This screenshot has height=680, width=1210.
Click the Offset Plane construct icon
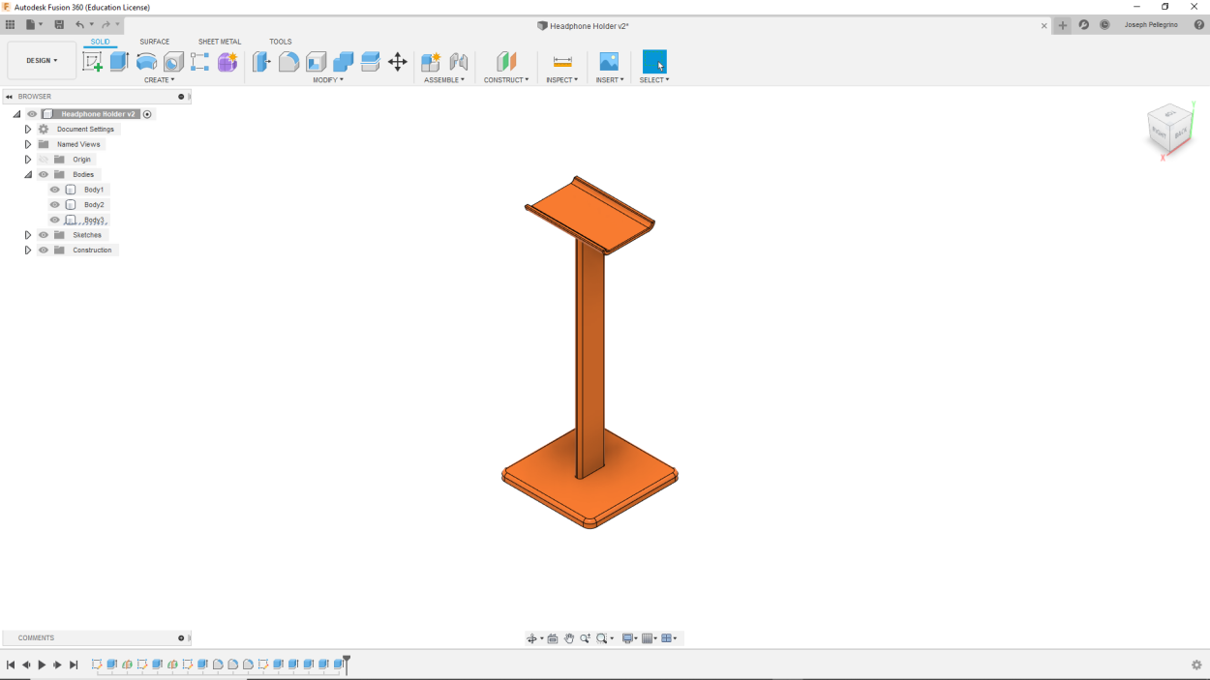pos(506,62)
